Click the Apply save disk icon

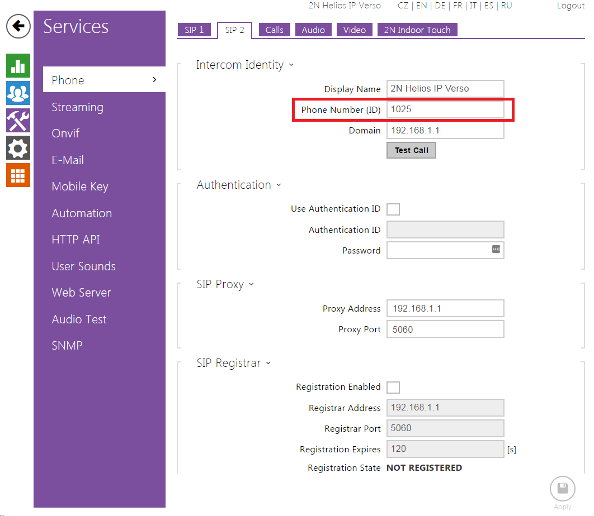(x=562, y=489)
